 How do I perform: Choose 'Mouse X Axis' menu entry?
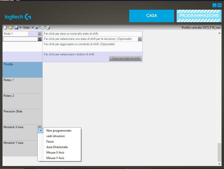point(59,153)
